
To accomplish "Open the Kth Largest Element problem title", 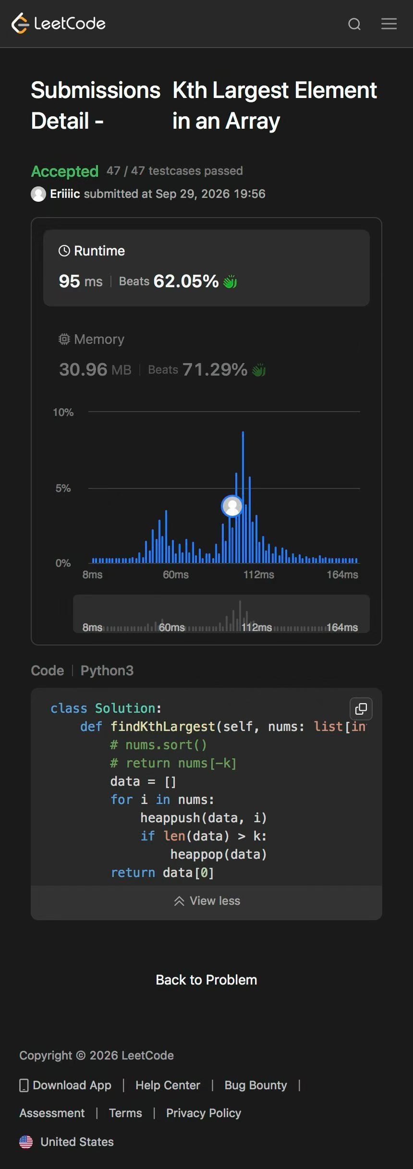I will tap(275, 106).
